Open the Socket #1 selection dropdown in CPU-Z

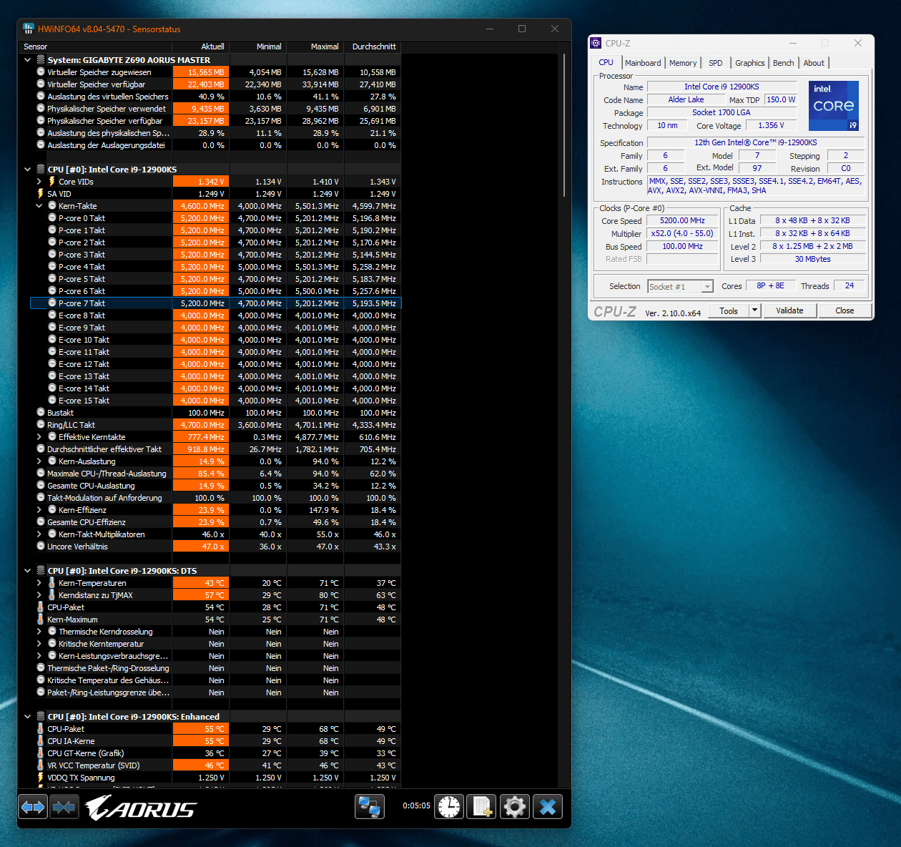click(x=707, y=287)
